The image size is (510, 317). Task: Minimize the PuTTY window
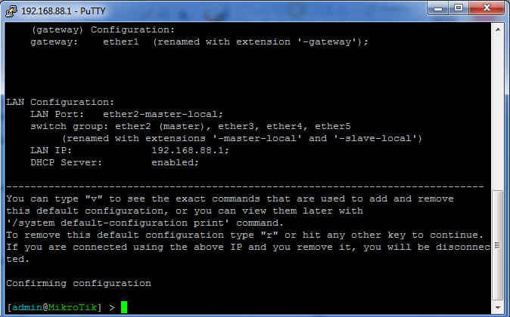(x=438, y=8)
